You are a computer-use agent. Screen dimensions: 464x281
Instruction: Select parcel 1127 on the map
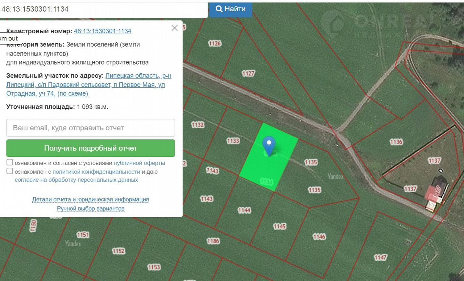[248, 74]
